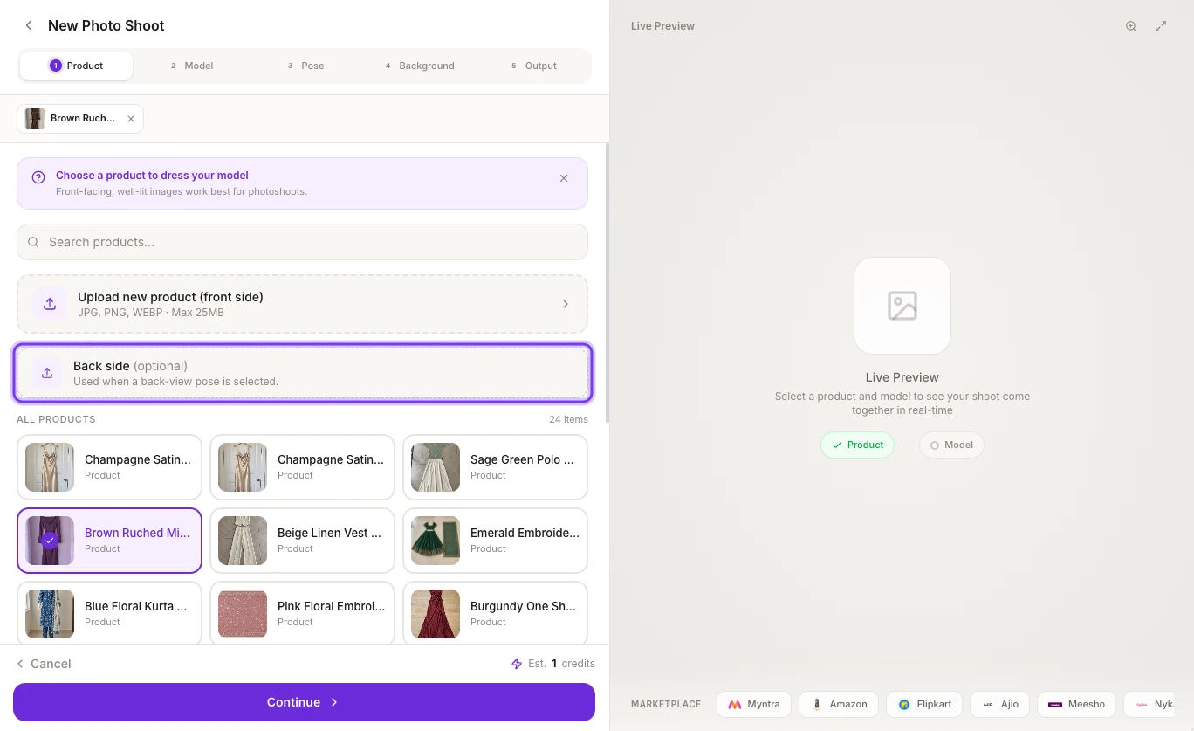Select the Emerald Embroide... product card
The width and height of the screenshot is (1194, 731).
click(x=495, y=541)
